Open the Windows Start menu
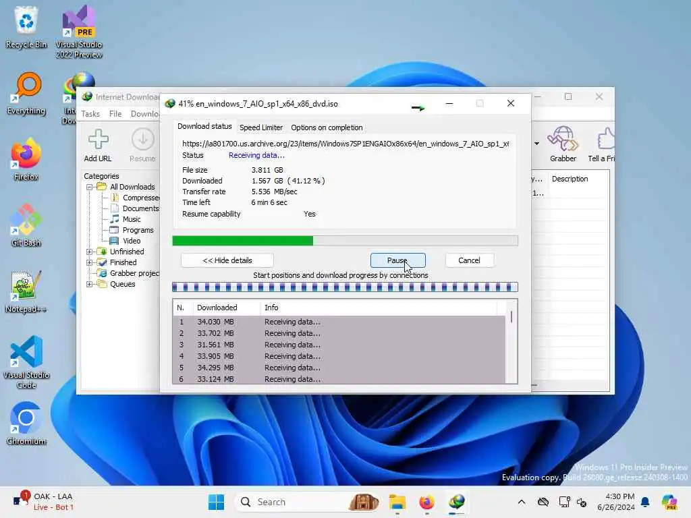 coord(217,502)
